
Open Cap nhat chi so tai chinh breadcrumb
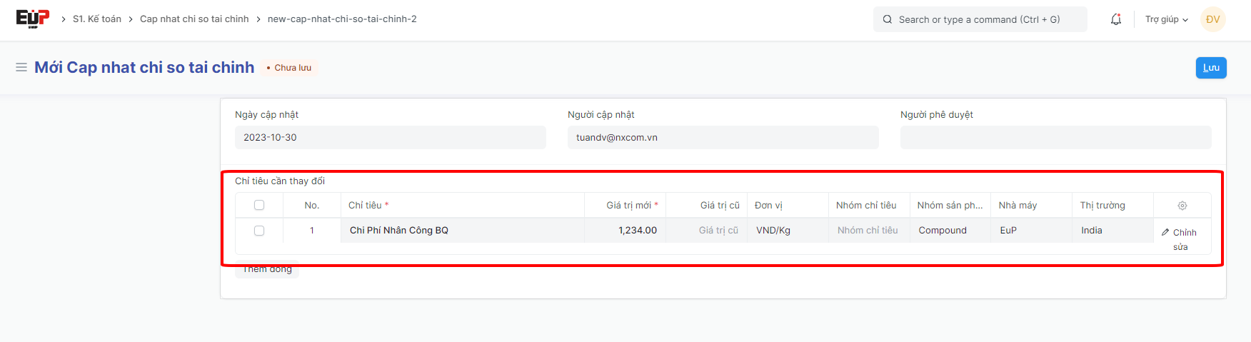point(194,19)
